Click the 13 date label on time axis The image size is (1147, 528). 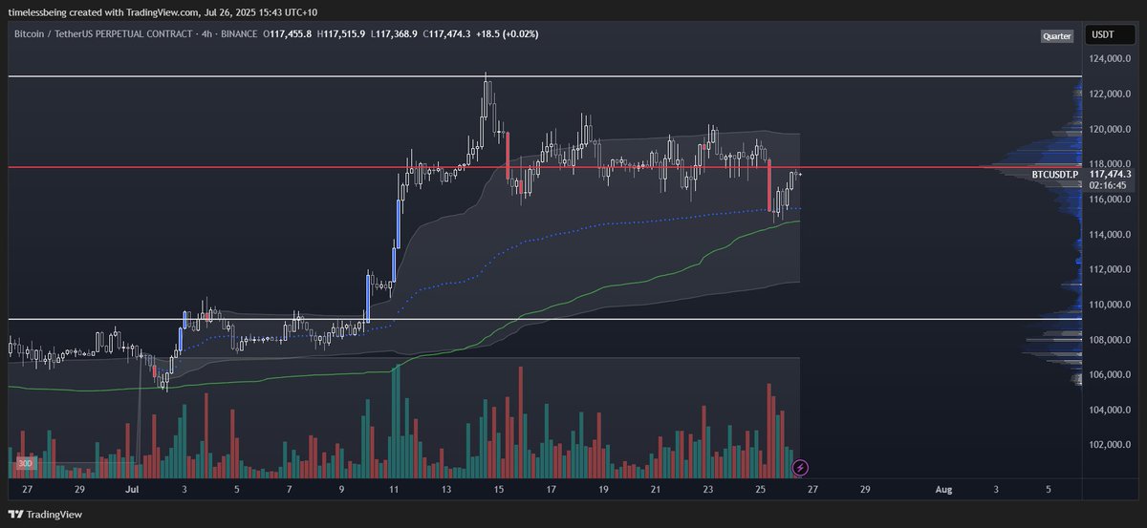445,489
